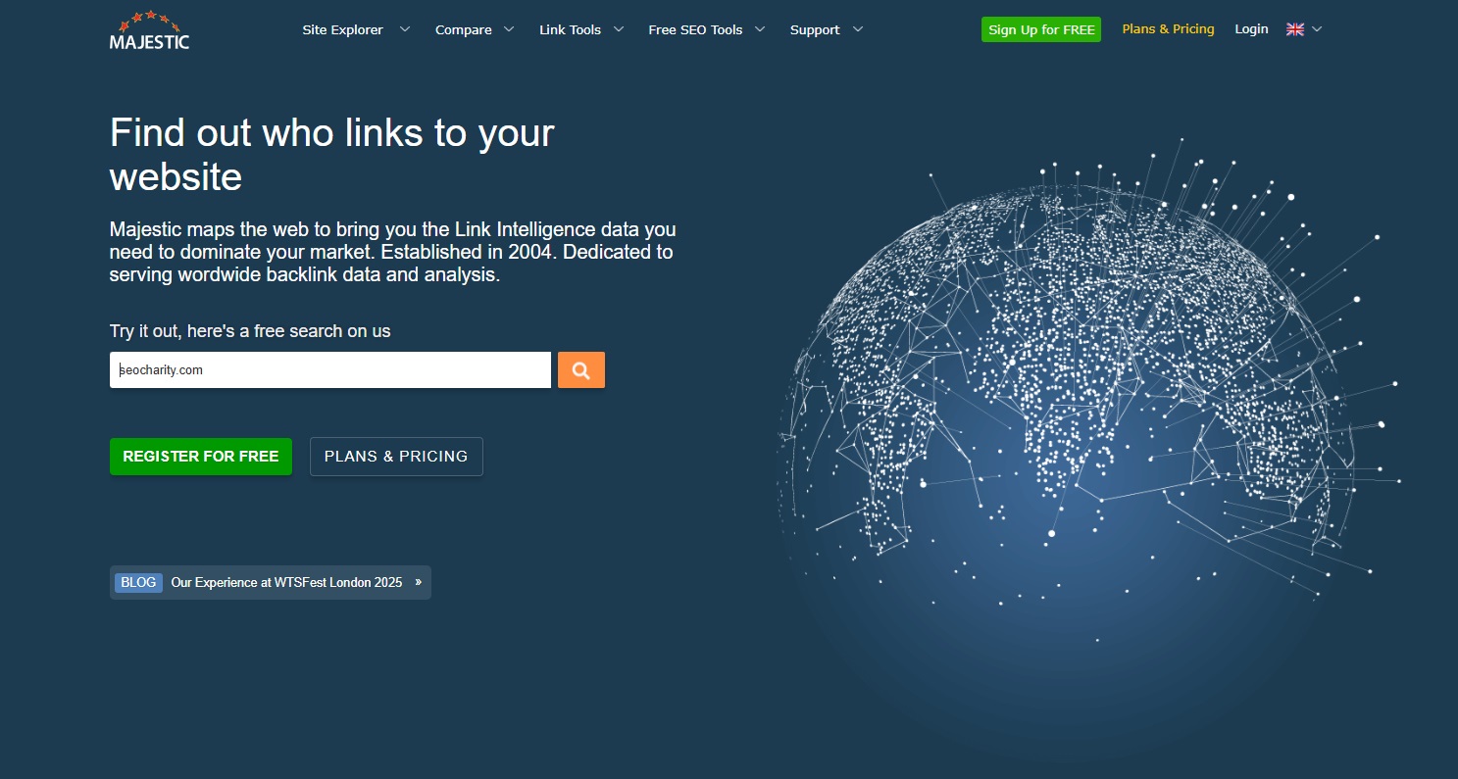Focus the seocharity.com search field
Viewport: 1458px width, 779px height.
(330, 370)
